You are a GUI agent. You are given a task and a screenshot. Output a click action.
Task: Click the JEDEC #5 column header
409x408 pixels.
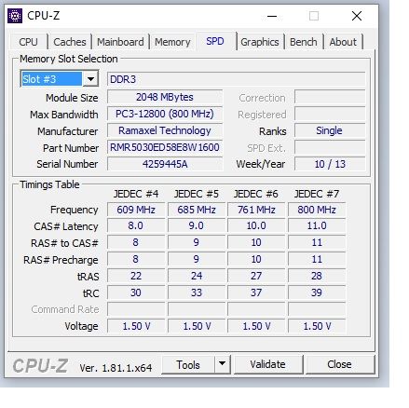(x=197, y=194)
